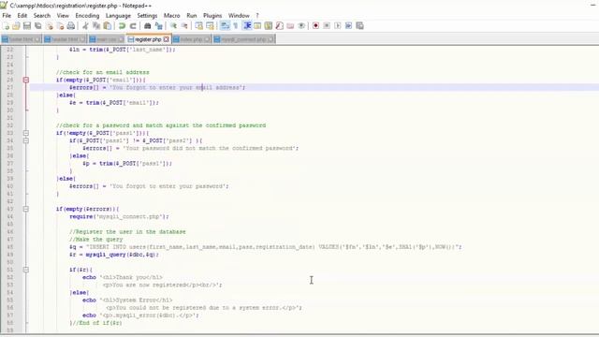Collapse the fold marker at line 26

(26, 80)
